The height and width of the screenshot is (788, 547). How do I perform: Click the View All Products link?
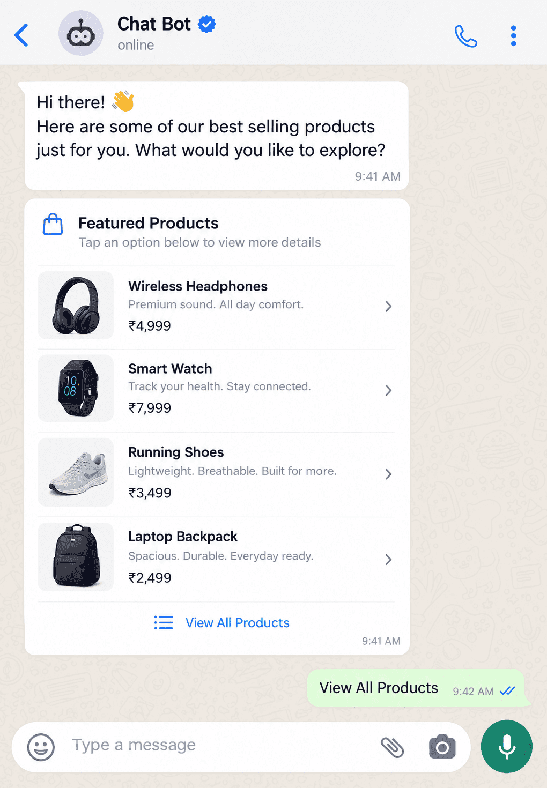238,622
